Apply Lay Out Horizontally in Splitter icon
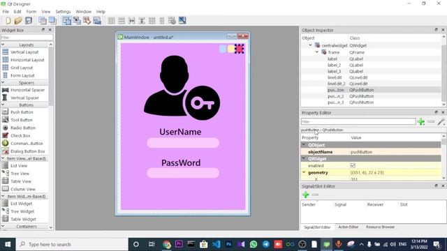Screen dimensions: 447x251 point(132,20)
